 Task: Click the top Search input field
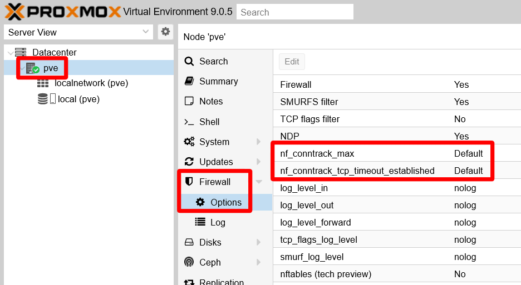click(294, 12)
